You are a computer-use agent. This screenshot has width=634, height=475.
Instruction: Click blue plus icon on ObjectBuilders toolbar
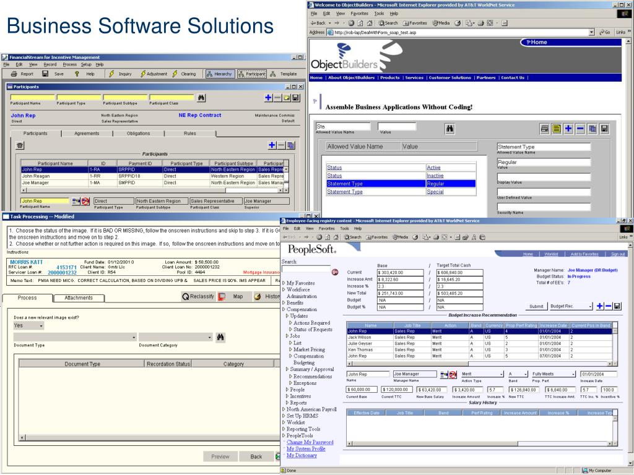568,129
